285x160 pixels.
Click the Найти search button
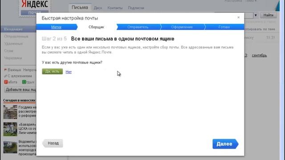click(x=268, y=15)
